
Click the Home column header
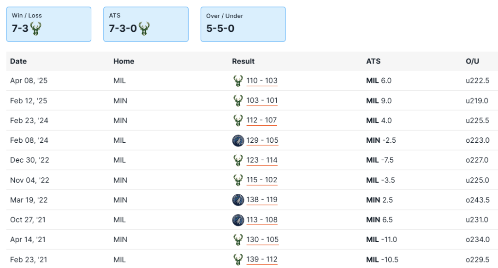(124, 61)
